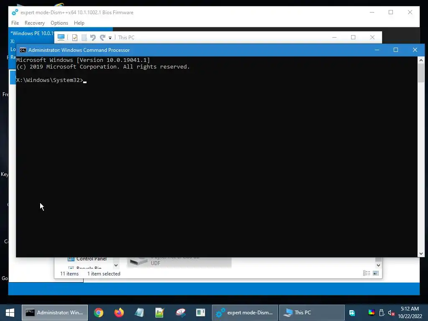
Task: Close the This PC Explorer window
Action: tap(372, 37)
